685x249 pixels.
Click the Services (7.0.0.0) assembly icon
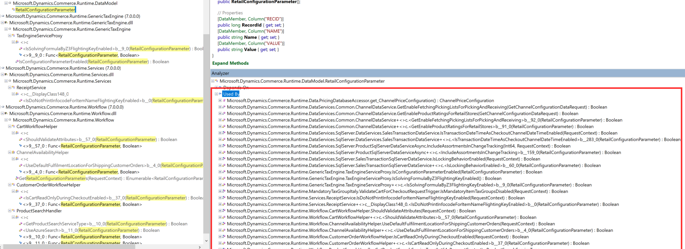click(3, 68)
